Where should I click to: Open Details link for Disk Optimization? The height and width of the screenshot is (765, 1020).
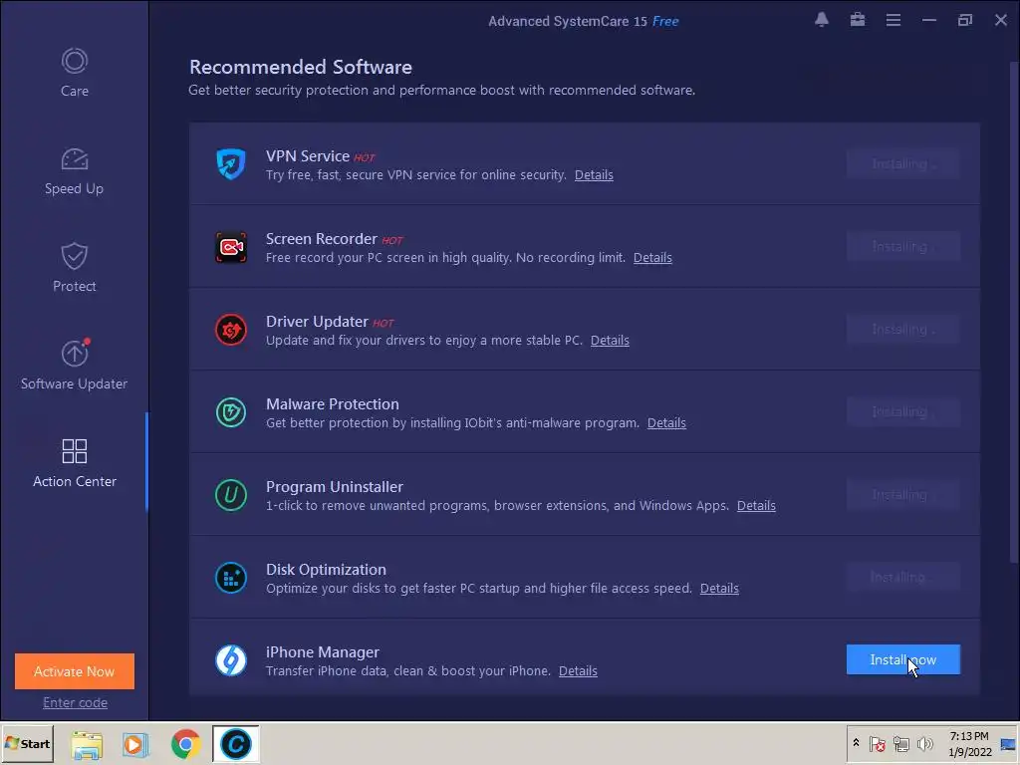click(x=719, y=588)
